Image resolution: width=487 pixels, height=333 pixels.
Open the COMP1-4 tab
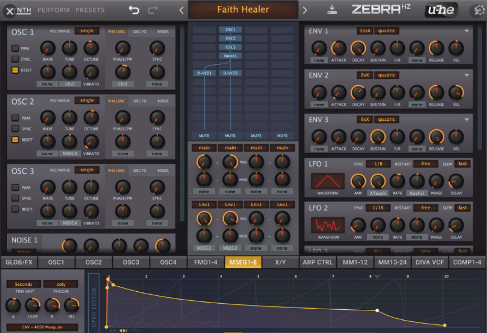tap(467, 262)
